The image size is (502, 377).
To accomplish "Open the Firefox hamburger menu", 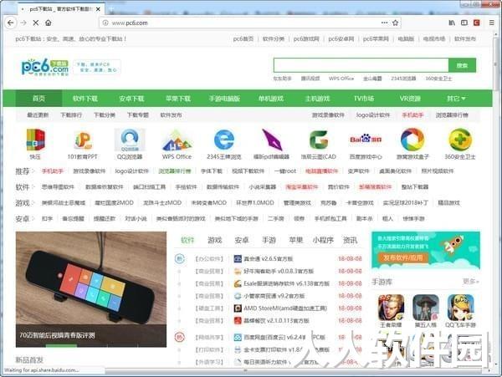I will click(x=492, y=23).
